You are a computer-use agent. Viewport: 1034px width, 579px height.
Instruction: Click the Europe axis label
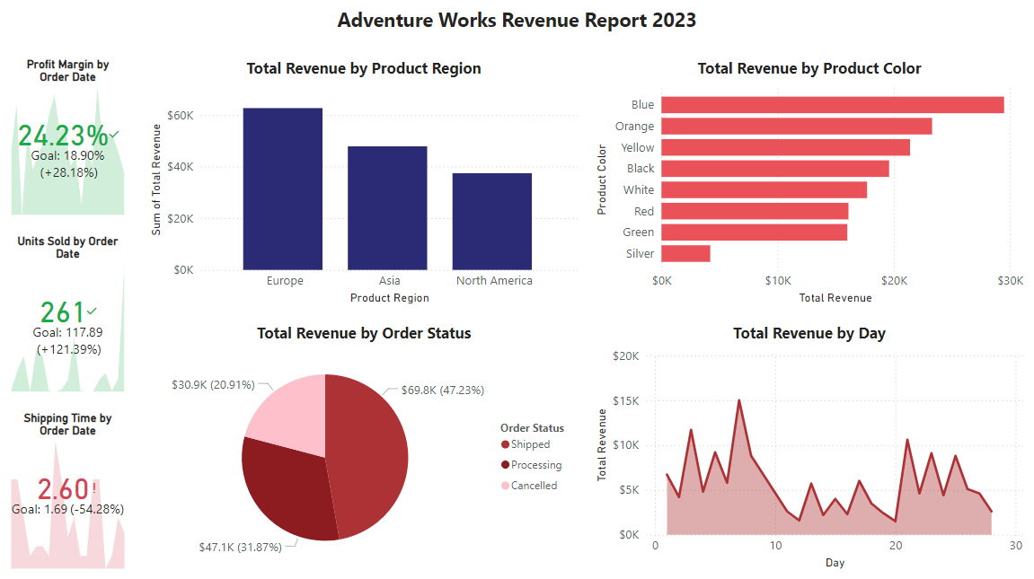[285, 281]
